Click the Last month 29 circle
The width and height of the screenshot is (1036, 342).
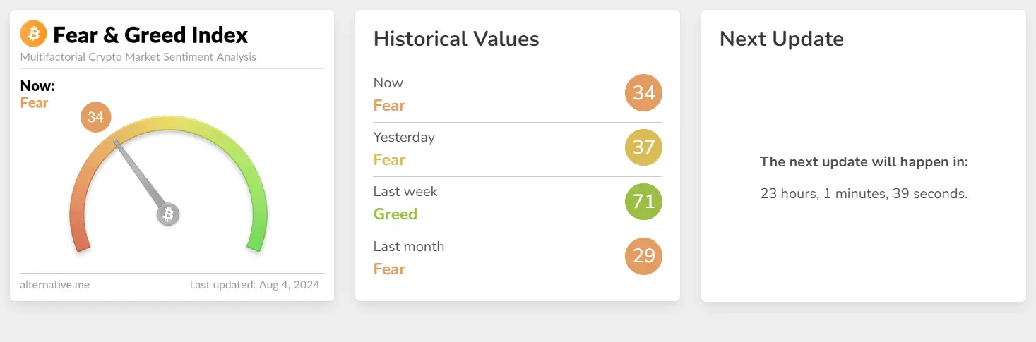point(643,256)
